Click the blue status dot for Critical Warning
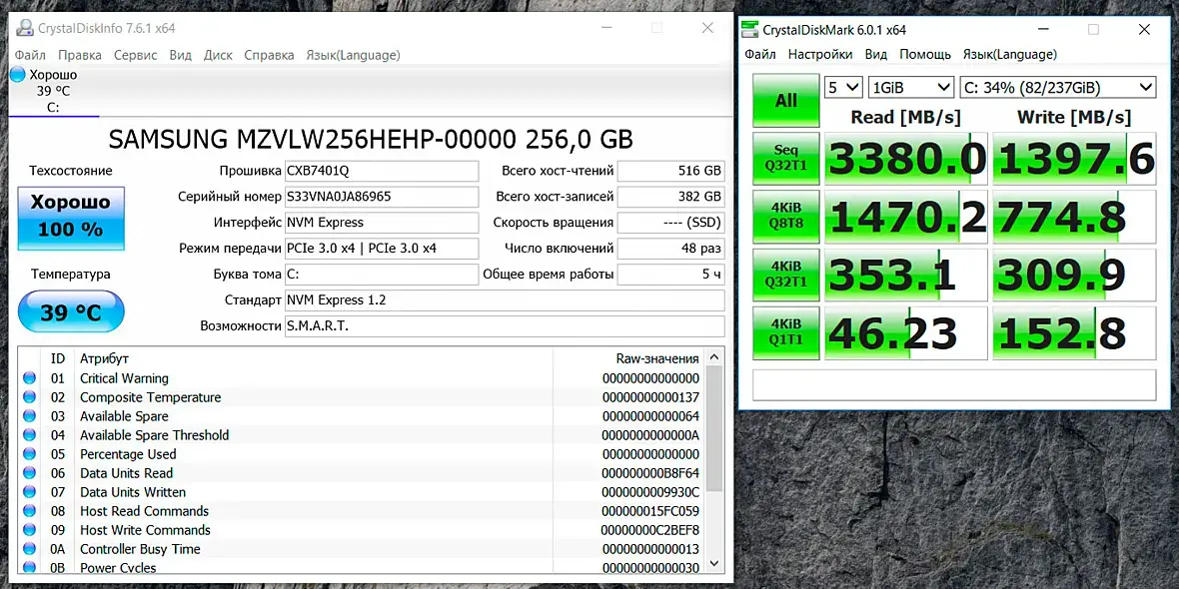The height and width of the screenshot is (589, 1179). click(29, 378)
